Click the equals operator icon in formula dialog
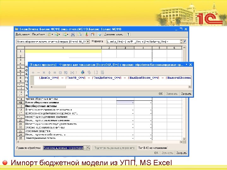The width and height of the screenshot is (227, 170). 55,73
